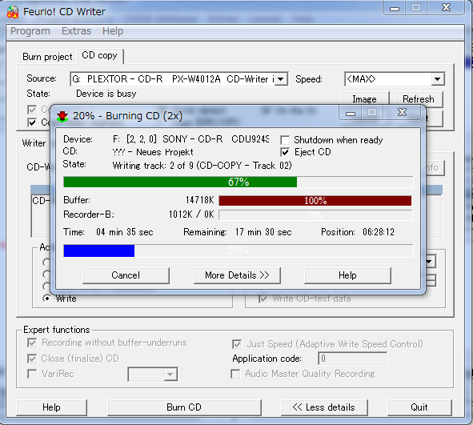The width and height of the screenshot is (473, 425).
Task: Enable Audio Master Quality Recording checkbox
Action: point(235,374)
